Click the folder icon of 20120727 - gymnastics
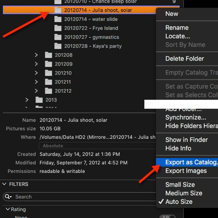This screenshot has height=218, width=218. [x=58, y=37]
